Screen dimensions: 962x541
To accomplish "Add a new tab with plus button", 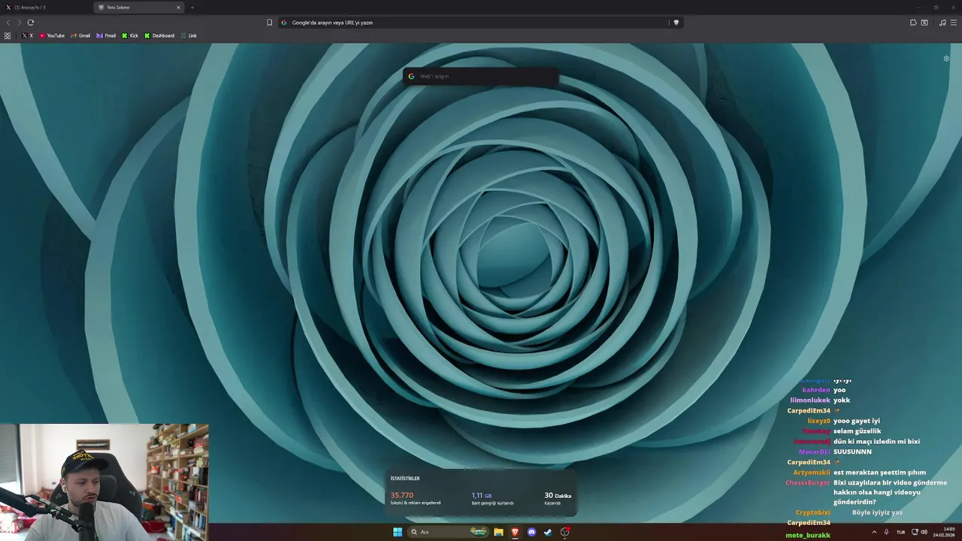I will (x=192, y=8).
